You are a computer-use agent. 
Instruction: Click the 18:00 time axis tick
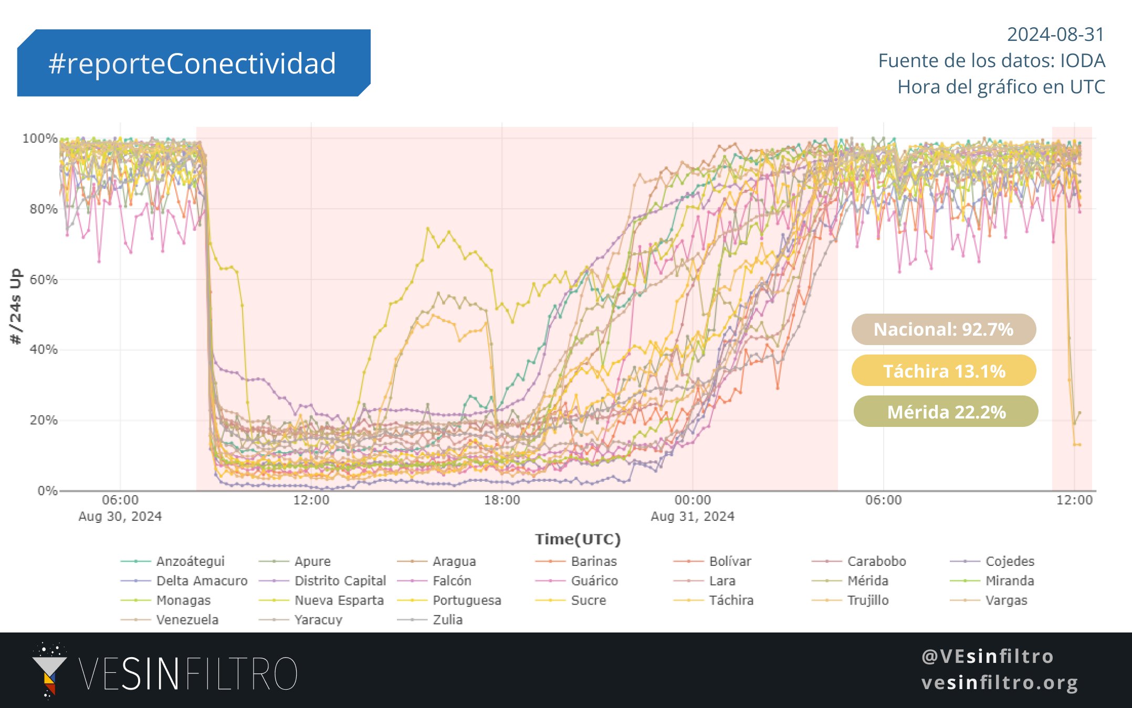point(502,500)
